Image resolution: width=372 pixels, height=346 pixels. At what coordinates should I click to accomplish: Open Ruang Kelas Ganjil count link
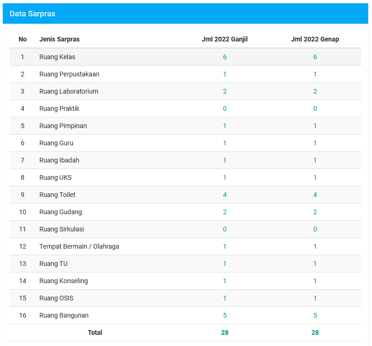point(225,57)
